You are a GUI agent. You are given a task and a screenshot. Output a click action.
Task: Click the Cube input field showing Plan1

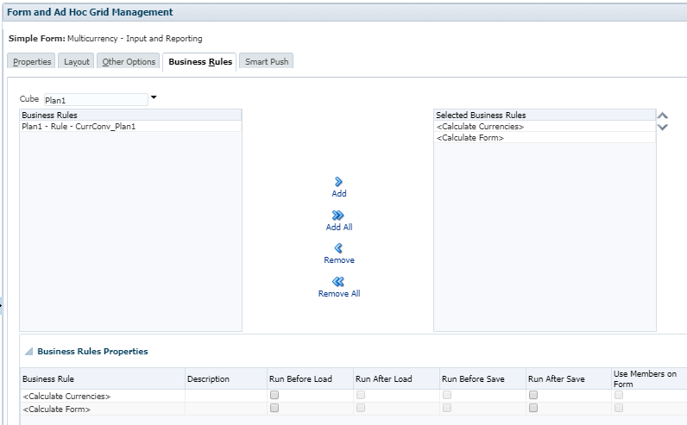click(x=95, y=100)
